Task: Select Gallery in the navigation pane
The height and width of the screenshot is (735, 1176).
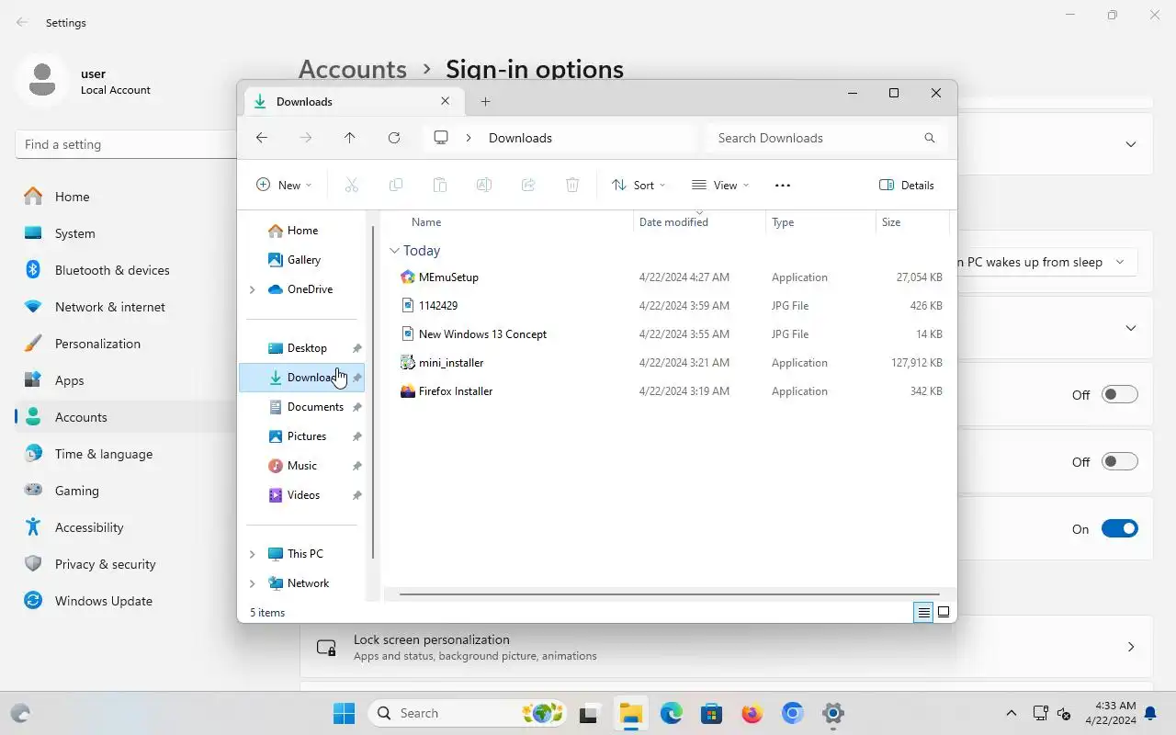Action: point(303,260)
